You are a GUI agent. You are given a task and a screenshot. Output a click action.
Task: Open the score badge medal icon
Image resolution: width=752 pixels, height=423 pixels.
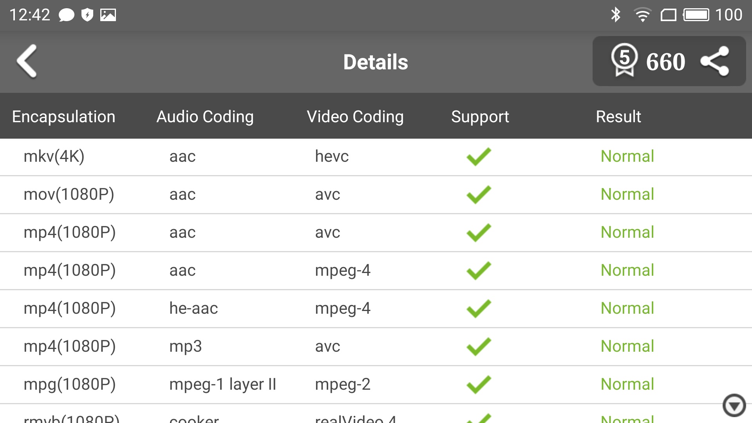click(624, 60)
